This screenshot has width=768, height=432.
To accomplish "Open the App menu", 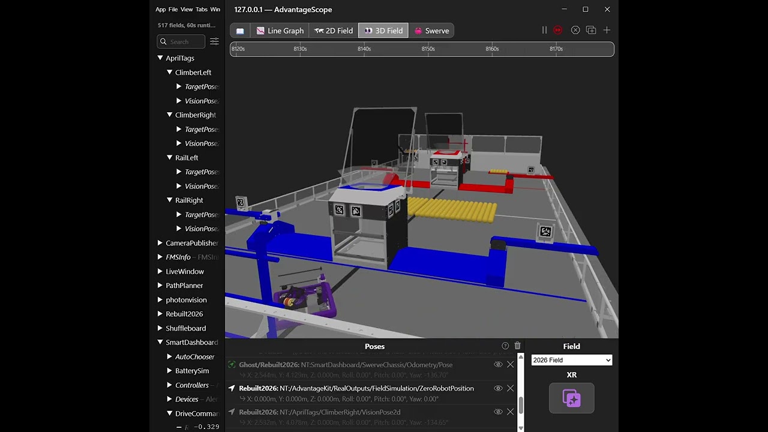I will 161,10.
